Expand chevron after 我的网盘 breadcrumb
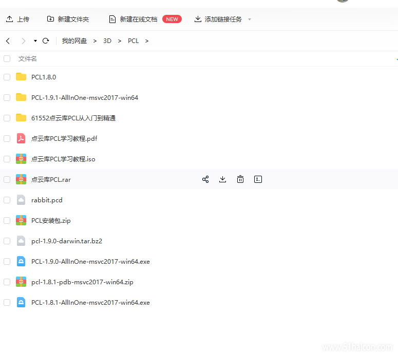This screenshot has width=398, height=357. (x=95, y=41)
